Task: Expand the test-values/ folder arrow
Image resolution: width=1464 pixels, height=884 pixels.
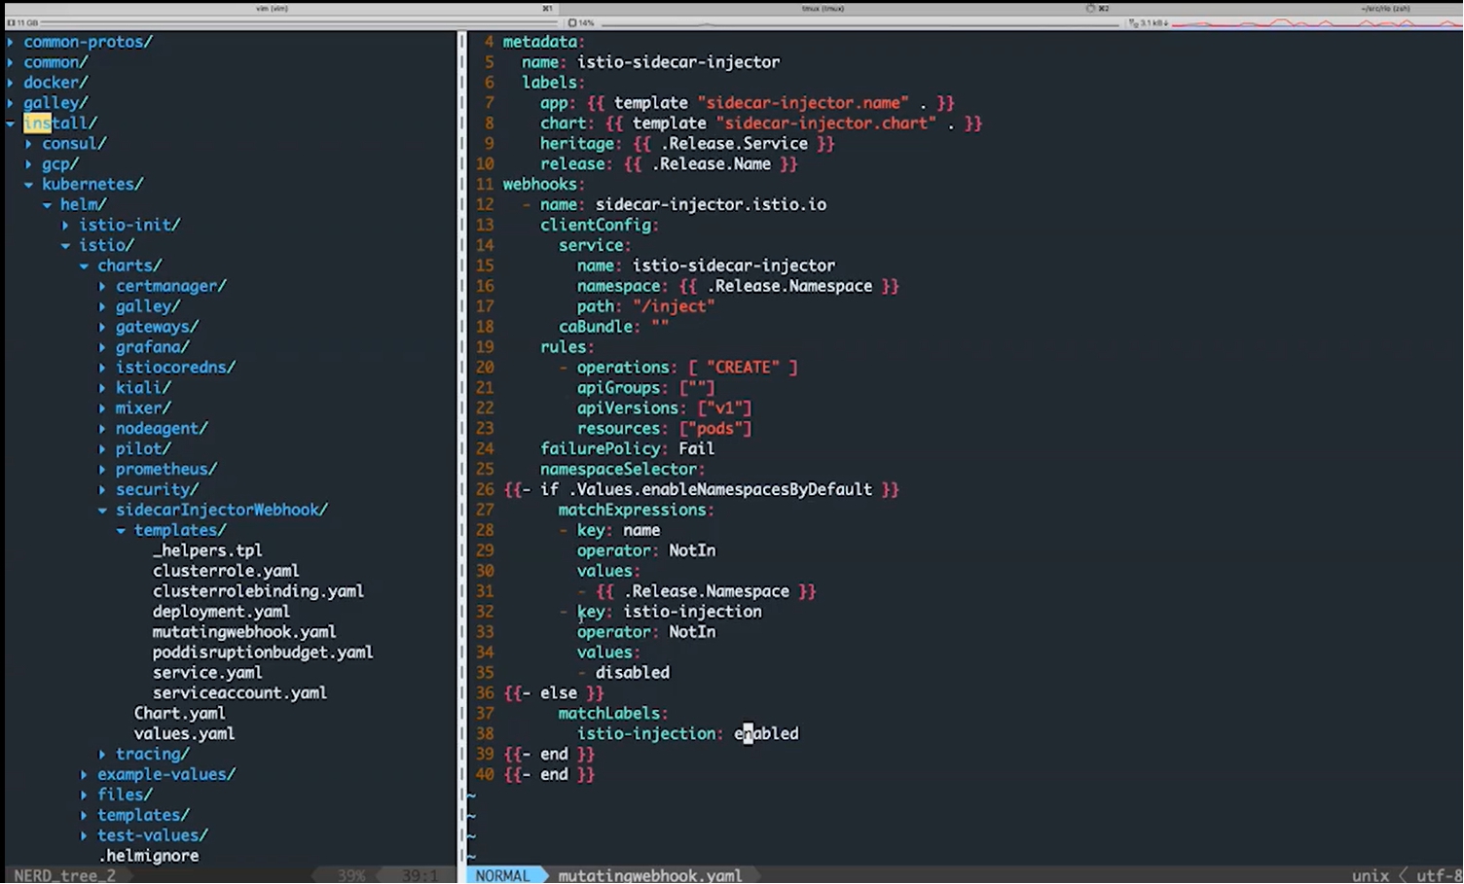Action: pyautogui.click(x=85, y=836)
